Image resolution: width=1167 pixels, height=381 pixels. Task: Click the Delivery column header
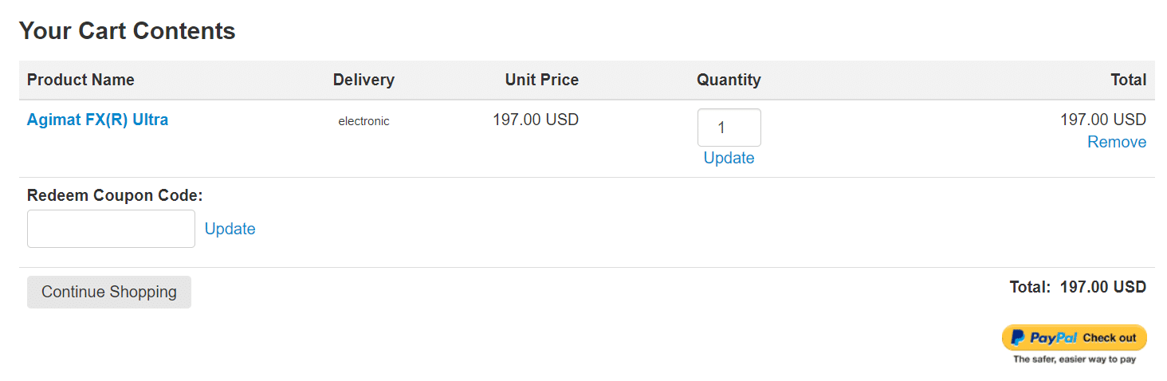click(x=363, y=80)
